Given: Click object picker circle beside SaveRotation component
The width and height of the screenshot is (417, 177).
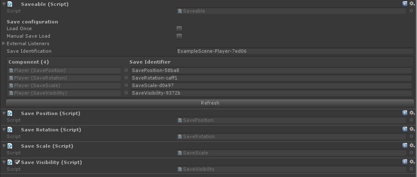Looking at the screenshot, I should click(x=126, y=78).
